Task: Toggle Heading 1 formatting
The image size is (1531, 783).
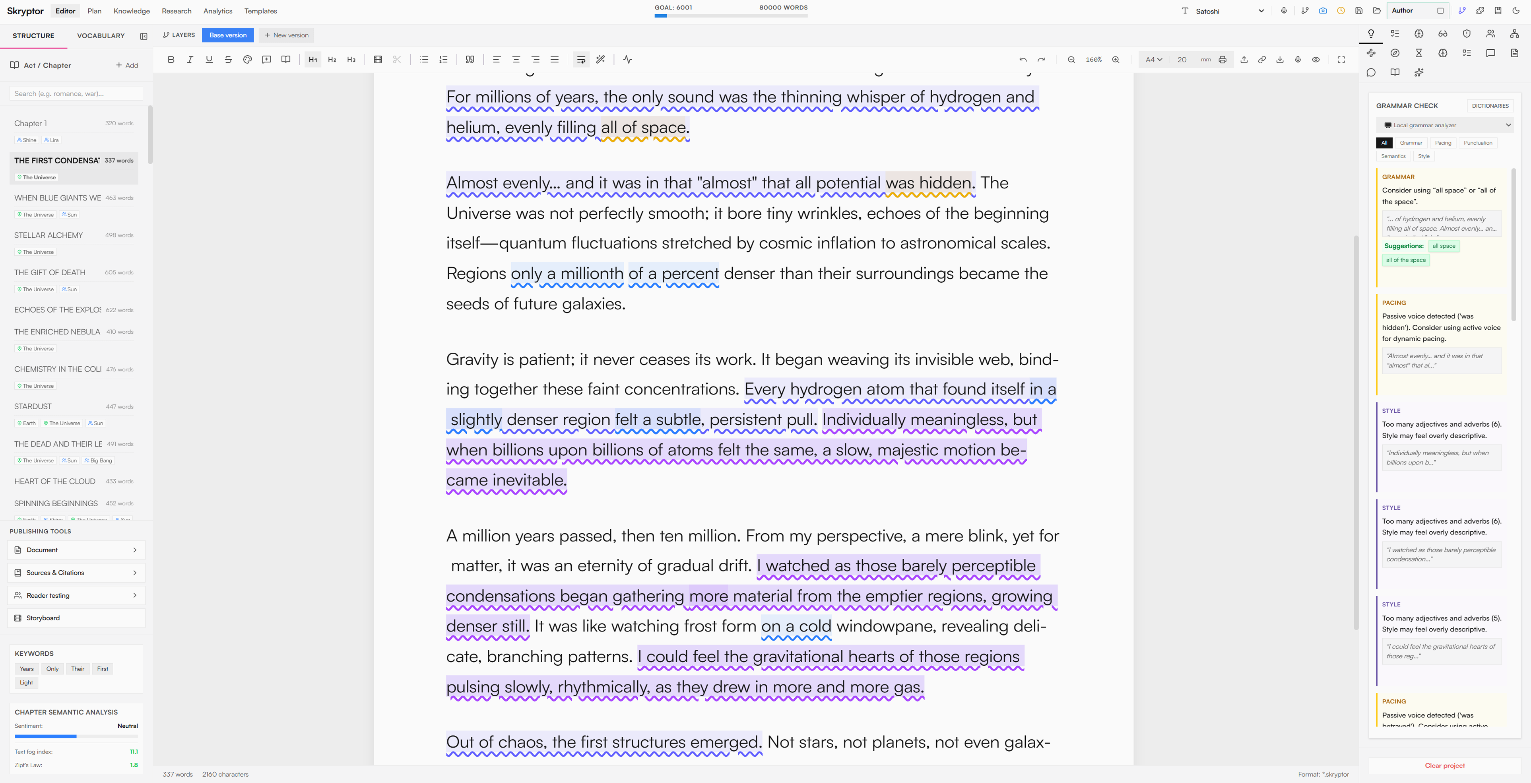Action: pos(312,60)
